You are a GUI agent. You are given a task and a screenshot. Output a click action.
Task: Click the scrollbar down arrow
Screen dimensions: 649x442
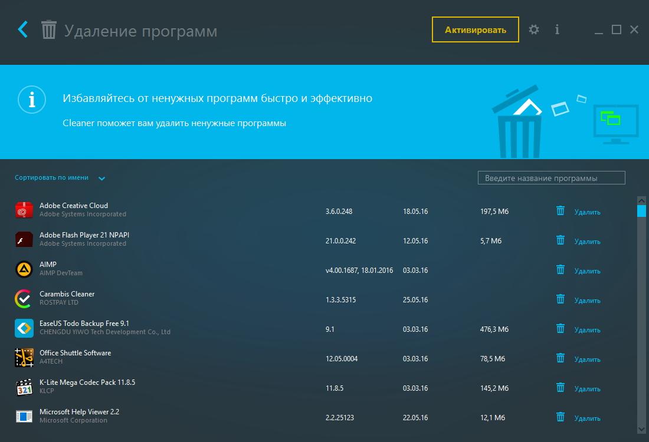point(641,429)
